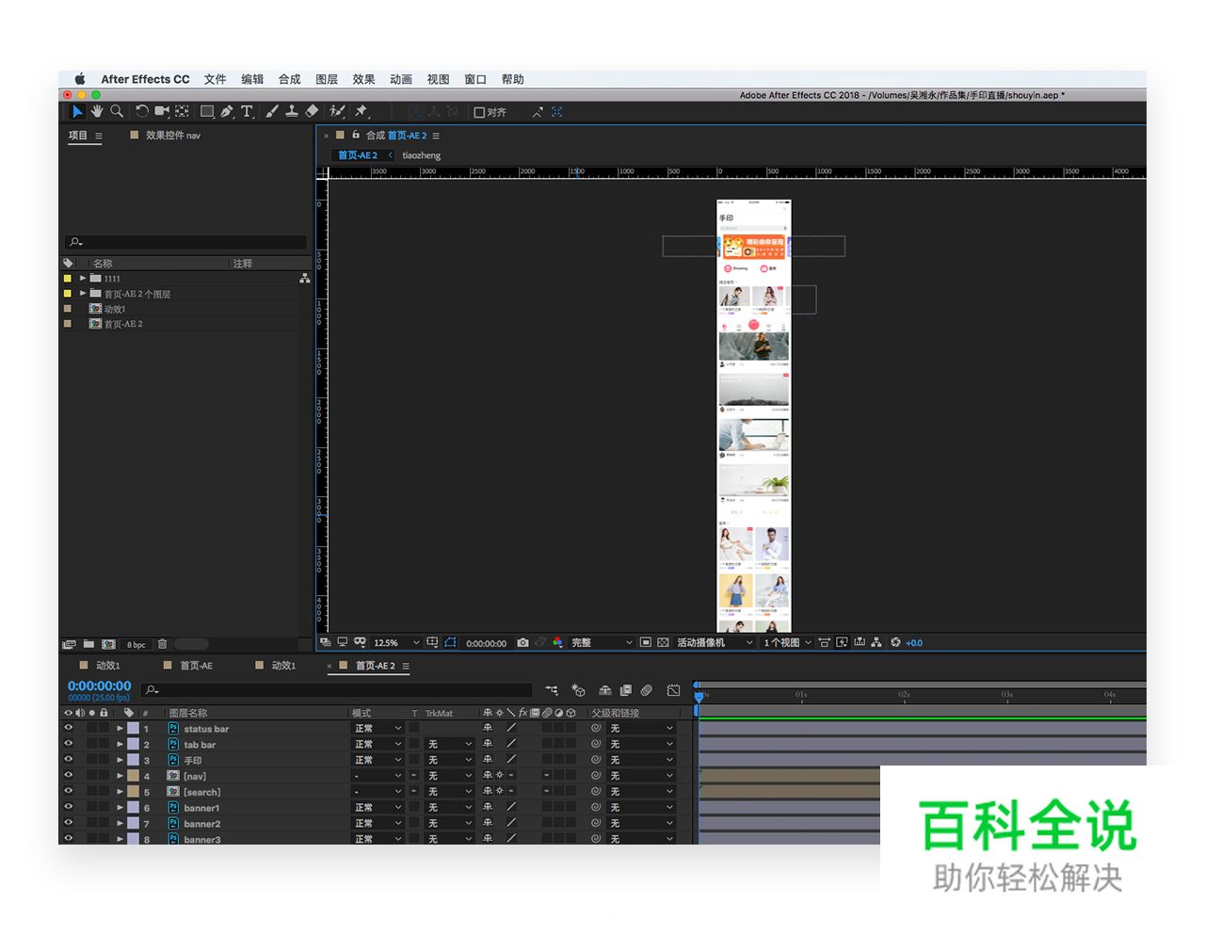
Task: Toggle frame blending icon in timeline
Action: pyautogui.click(x=626, y=690)
